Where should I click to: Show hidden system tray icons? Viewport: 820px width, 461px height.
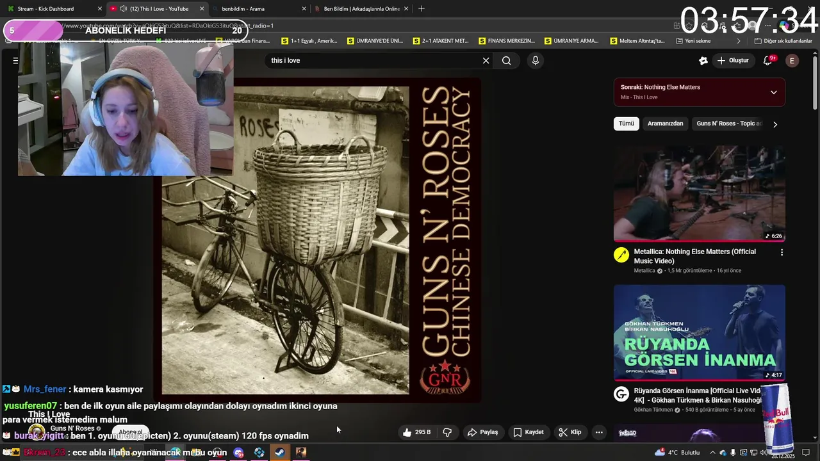click(712, 453)
